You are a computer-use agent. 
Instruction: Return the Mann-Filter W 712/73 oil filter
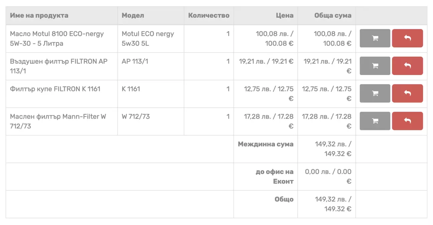click(x=407, y=121)
